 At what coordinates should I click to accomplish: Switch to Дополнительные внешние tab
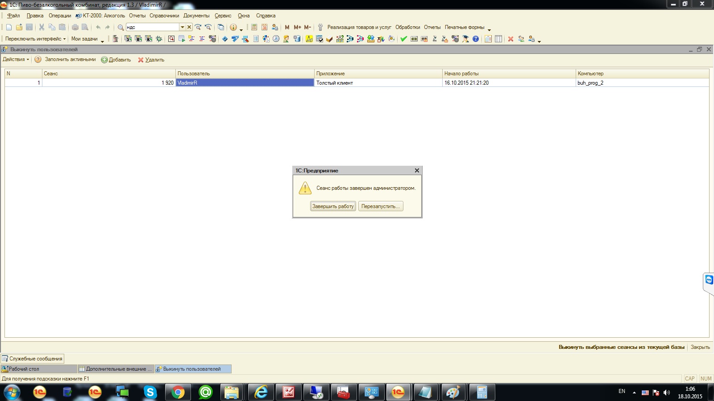click(116, 369)
